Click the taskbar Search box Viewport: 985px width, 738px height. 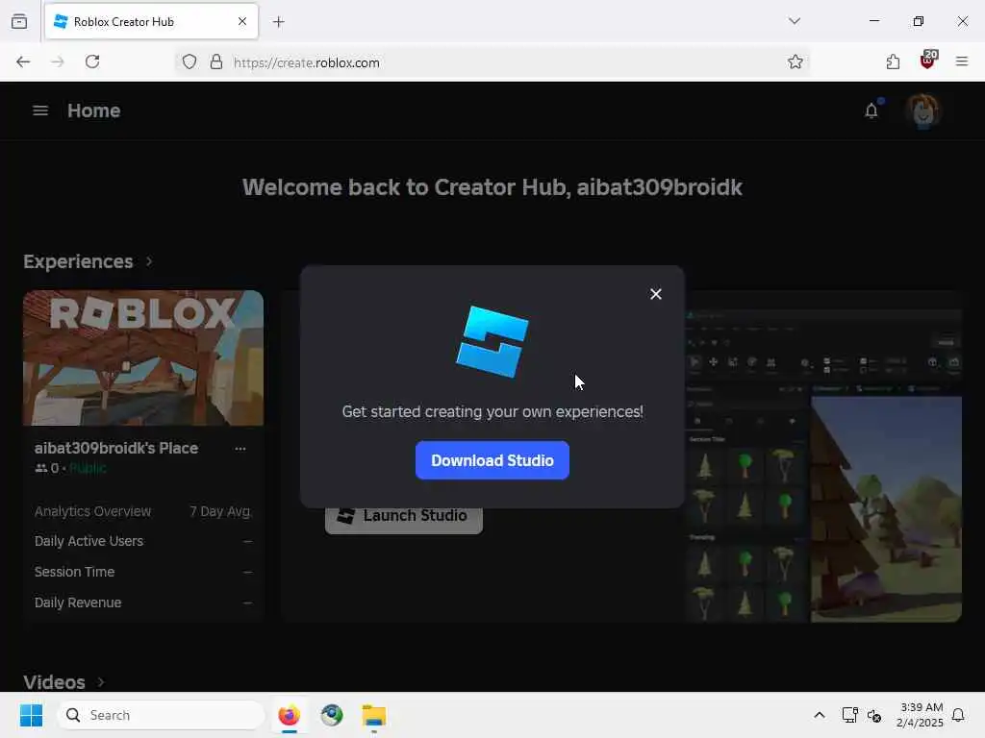pos(161,715)
